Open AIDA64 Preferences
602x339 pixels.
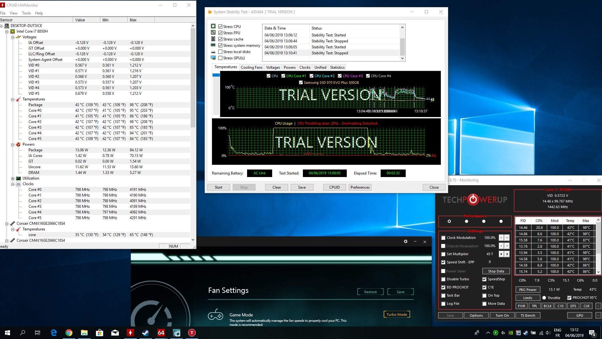360,187
